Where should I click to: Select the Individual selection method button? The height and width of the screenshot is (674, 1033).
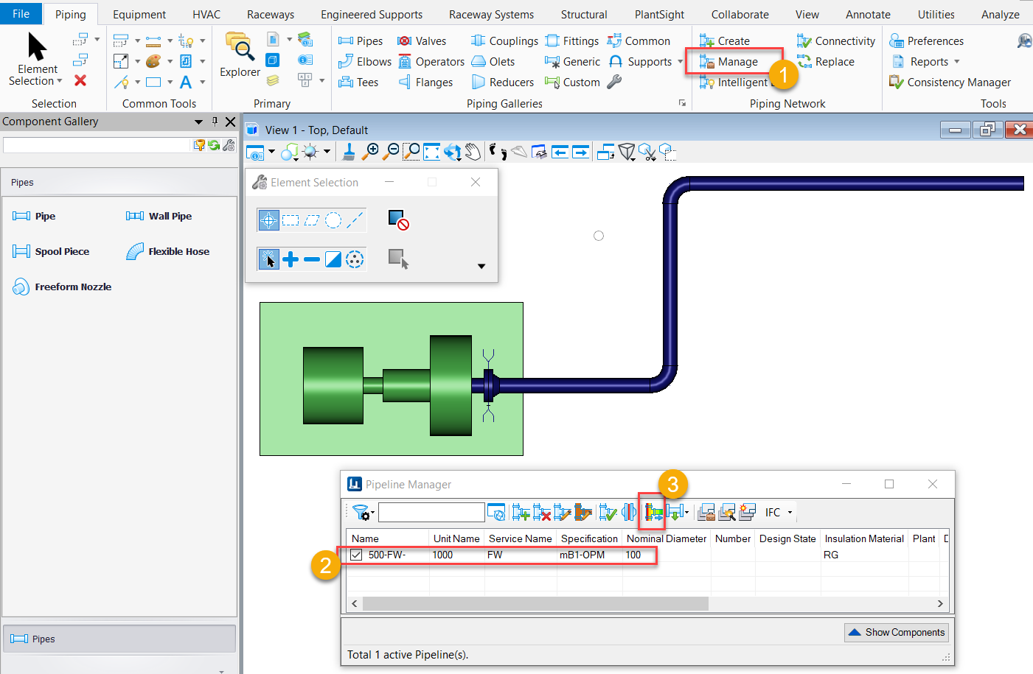pos(269,220)
